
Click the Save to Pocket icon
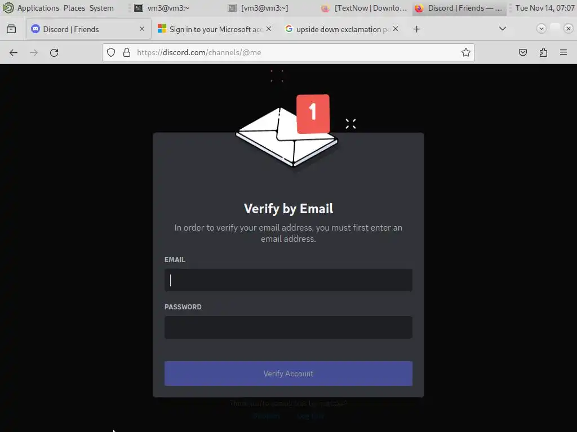coord(522,52)
